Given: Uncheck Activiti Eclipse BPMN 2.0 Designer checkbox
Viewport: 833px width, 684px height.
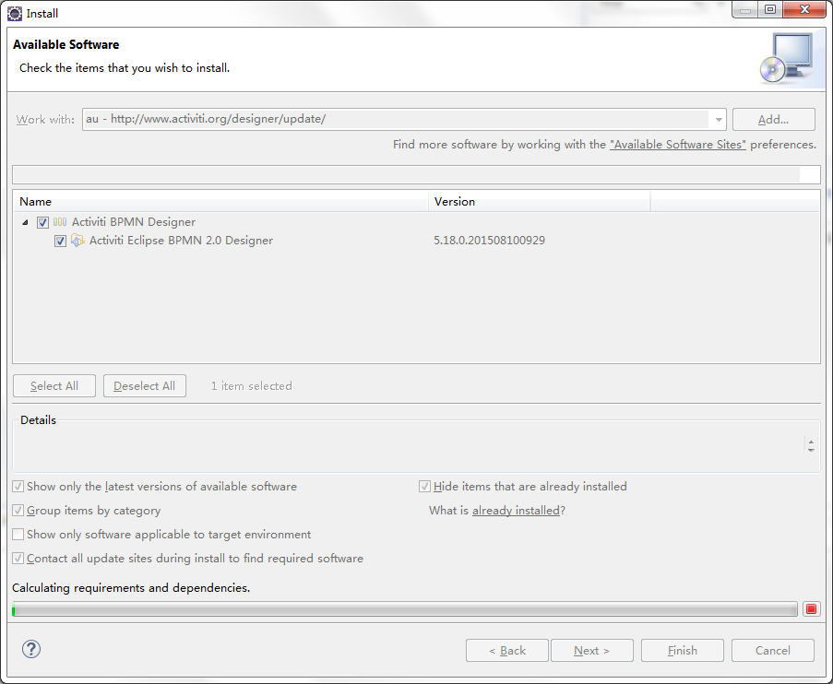Looking at the screenshot, I should tap(60, 242).
